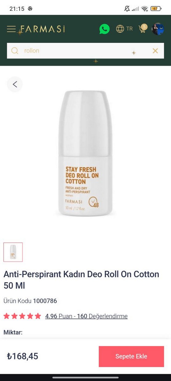Screen dimensions: 171x381
Task: Open the hamburger navigation menu
Action: coord(11,29)
